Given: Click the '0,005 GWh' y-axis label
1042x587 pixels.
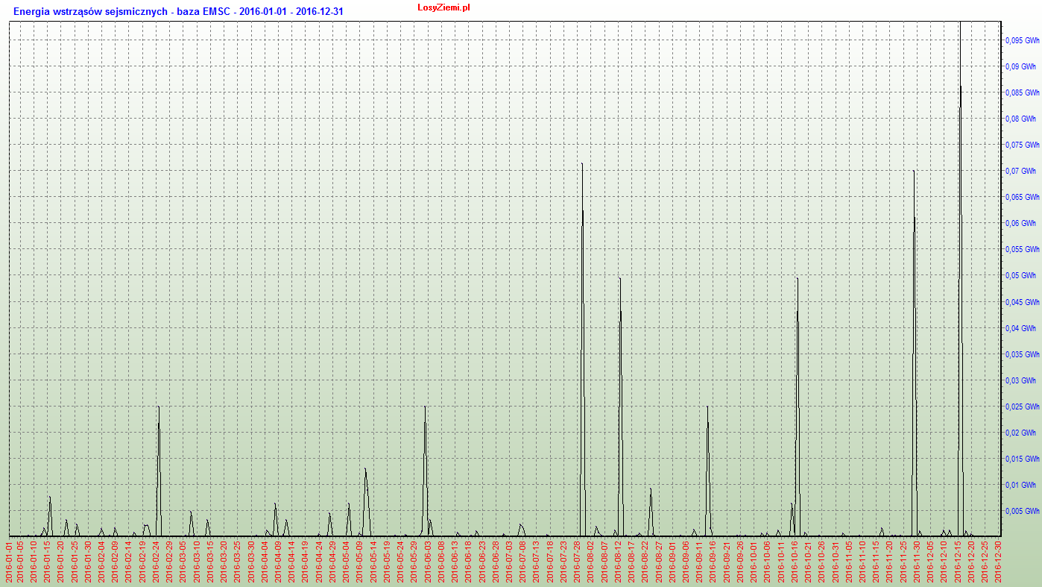Looking at the screenshot, I should coord(1022,512).
